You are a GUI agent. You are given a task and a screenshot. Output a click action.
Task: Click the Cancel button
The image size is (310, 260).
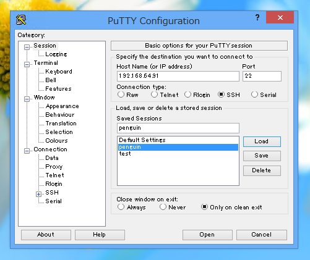point(262,235)
